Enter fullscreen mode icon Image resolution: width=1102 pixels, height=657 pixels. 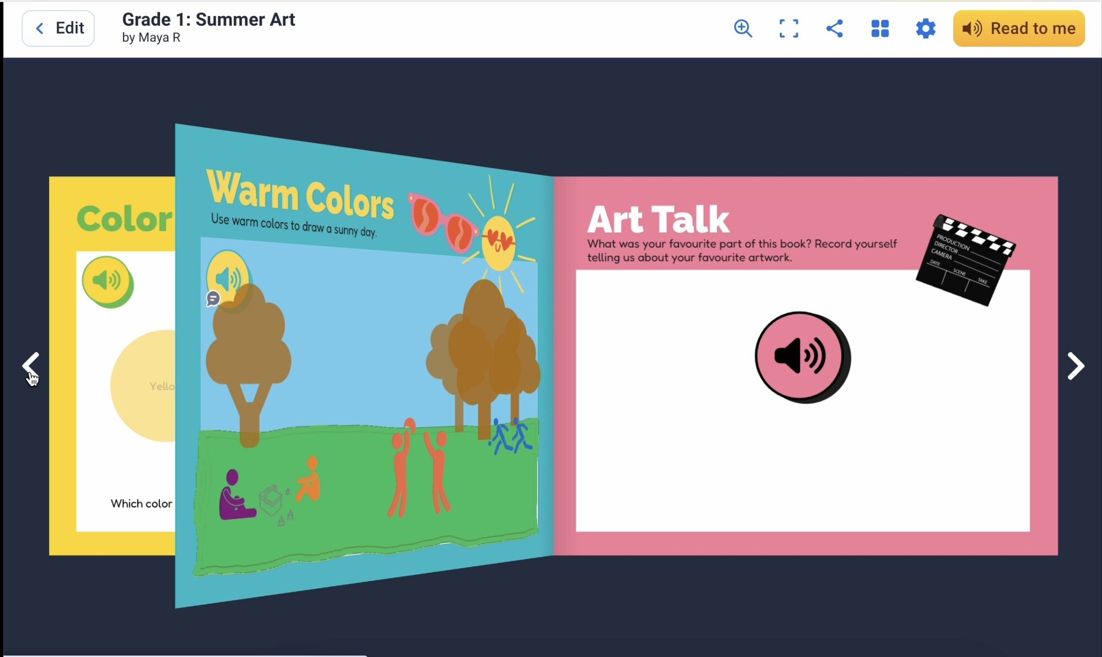click(788, 28)
